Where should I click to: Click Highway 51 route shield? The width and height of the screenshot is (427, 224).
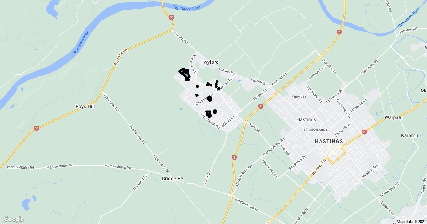tap(364, 132)
